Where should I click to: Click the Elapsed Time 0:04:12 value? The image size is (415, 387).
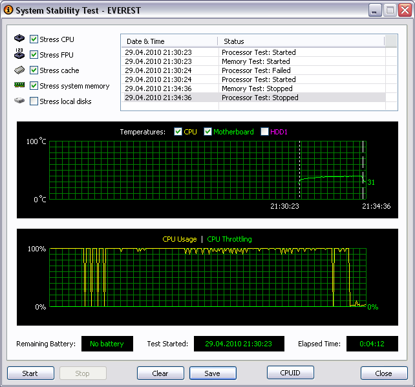pyautogui.click(x=372, y=344)
